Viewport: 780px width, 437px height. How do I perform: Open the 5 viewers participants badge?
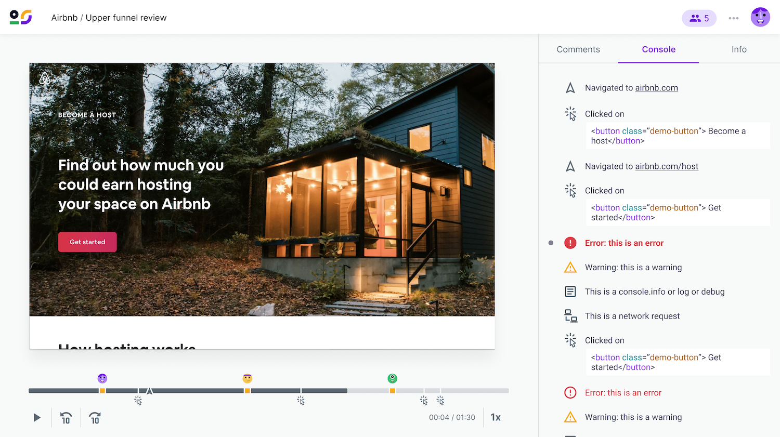point(699,18)
